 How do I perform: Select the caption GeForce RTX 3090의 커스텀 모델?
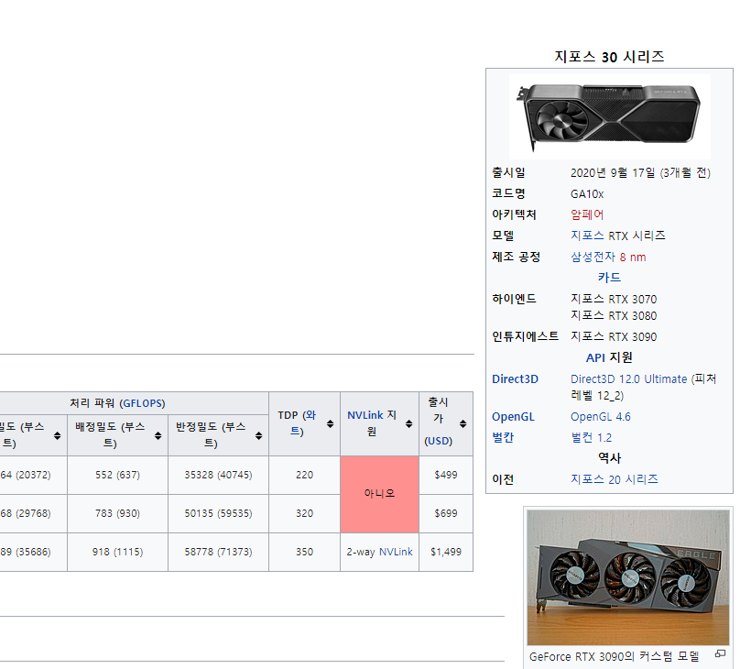(x=614, y=656)
